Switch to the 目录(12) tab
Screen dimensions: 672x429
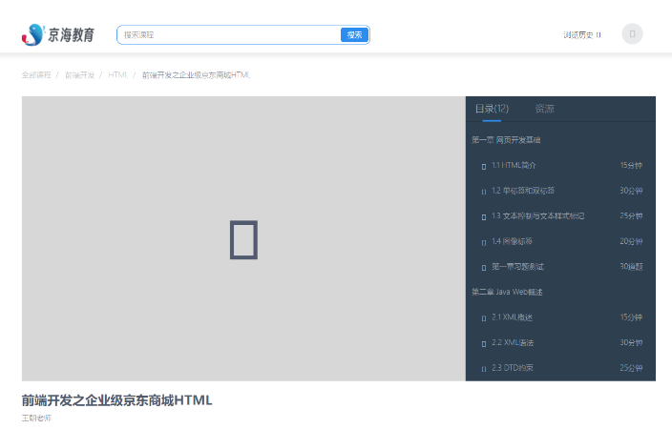[492, 109]
